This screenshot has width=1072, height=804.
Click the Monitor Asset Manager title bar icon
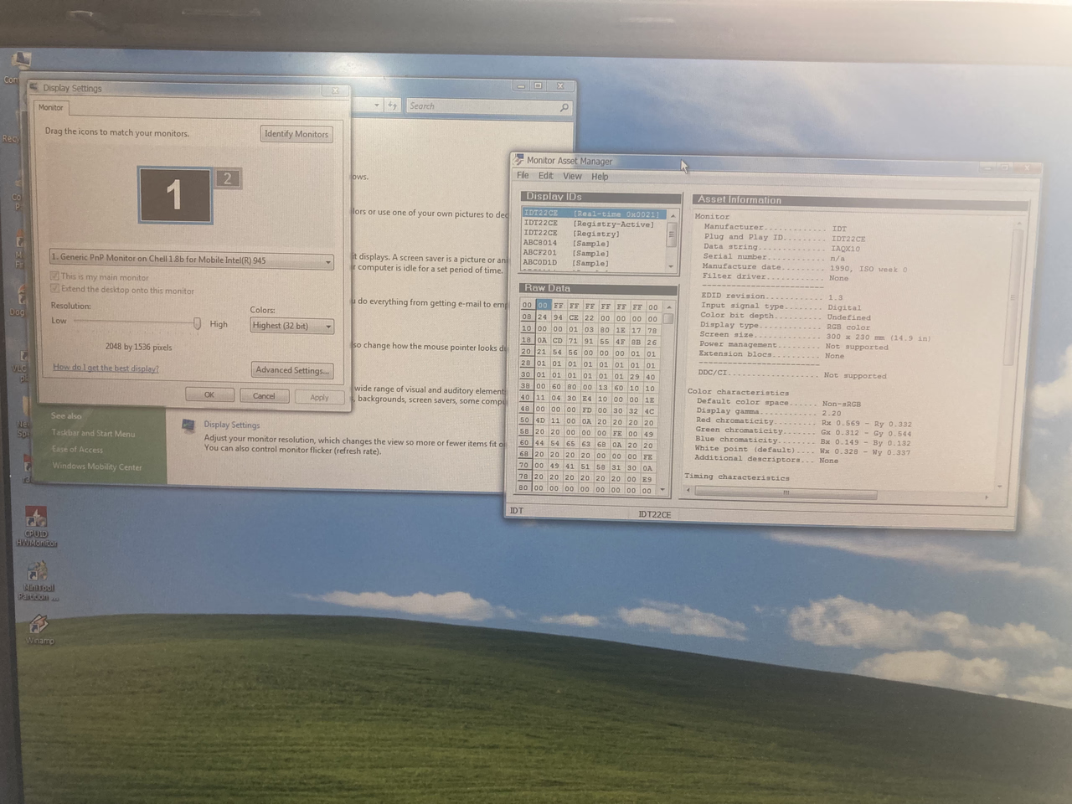click(x=518, y=159)
